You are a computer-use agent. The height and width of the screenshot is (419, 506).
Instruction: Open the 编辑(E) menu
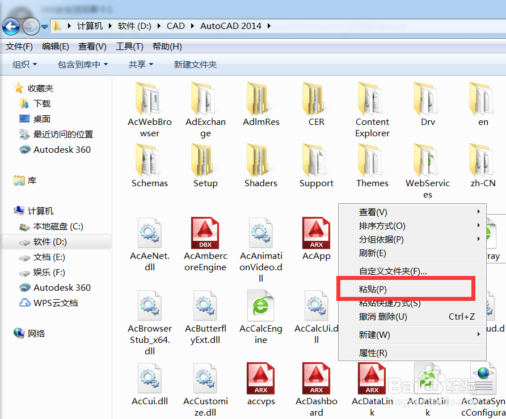click(x=55, y=47)
